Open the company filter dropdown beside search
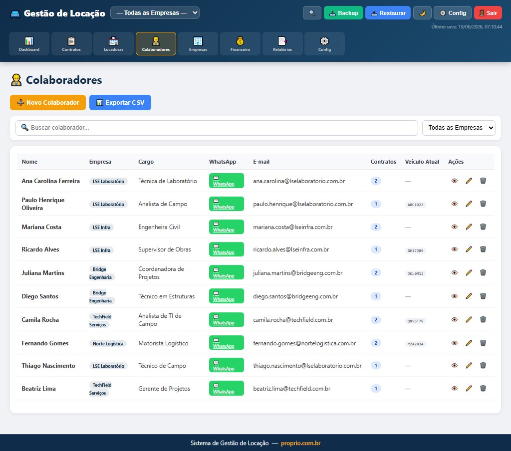This screenshot has width=511, height=451. pyautogui.click(x=459, y=128)
